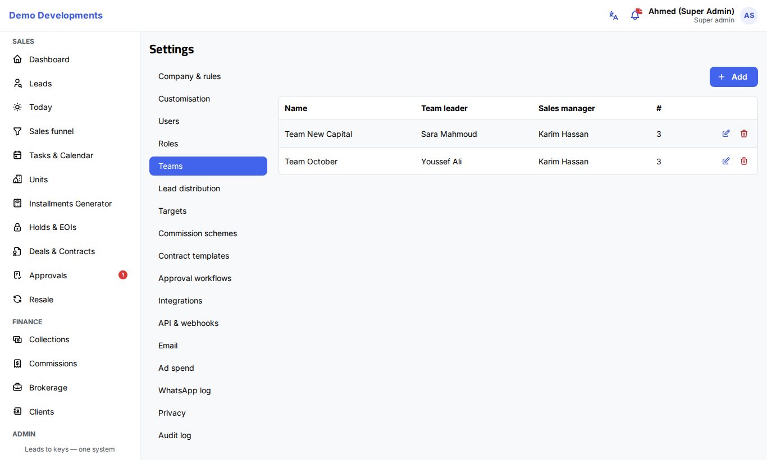Open Company & rules settings

click(x=208, y=76)
